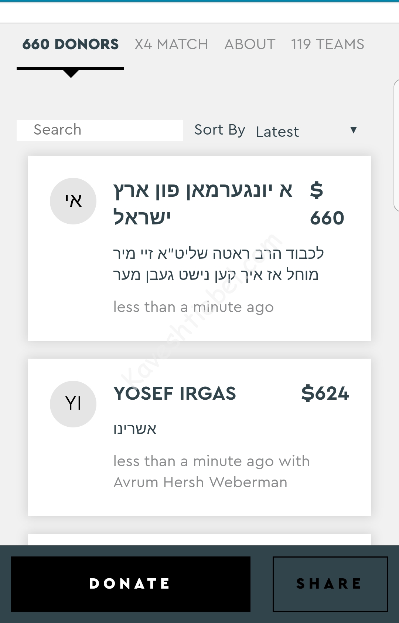Click the active tab triangle indicator
This screenshot has height=623, width=399.
[71, 74]
